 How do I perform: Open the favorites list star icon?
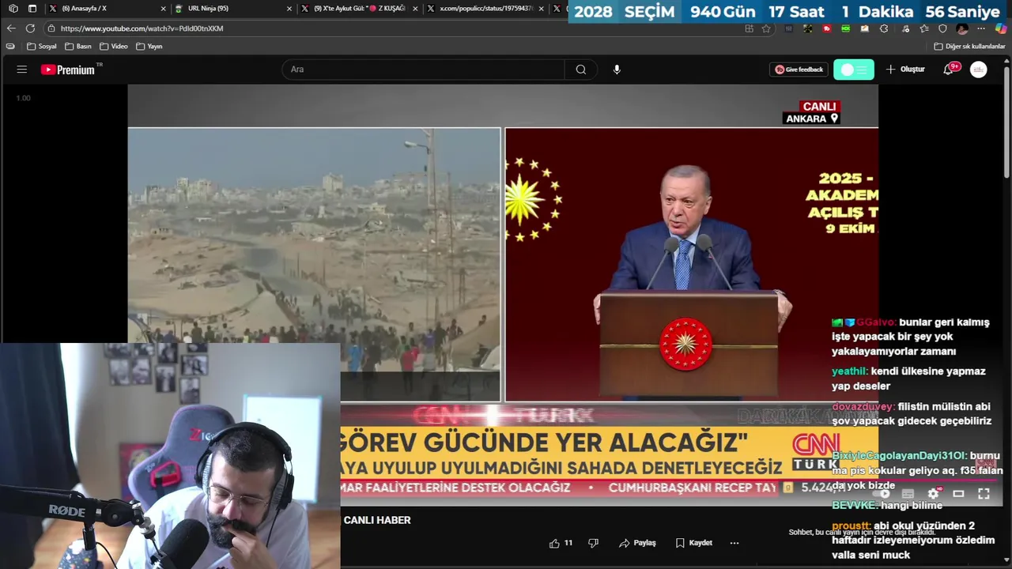[x=924, y=28]
